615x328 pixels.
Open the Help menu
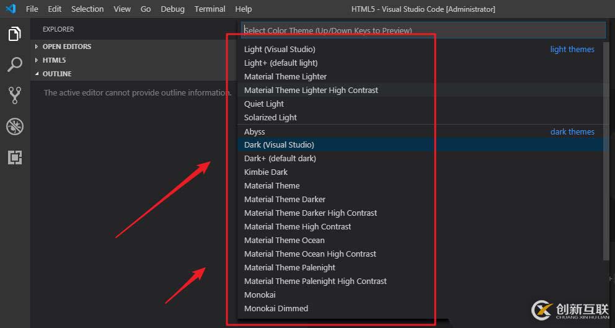pyautogui.click(x=244, y=9)
